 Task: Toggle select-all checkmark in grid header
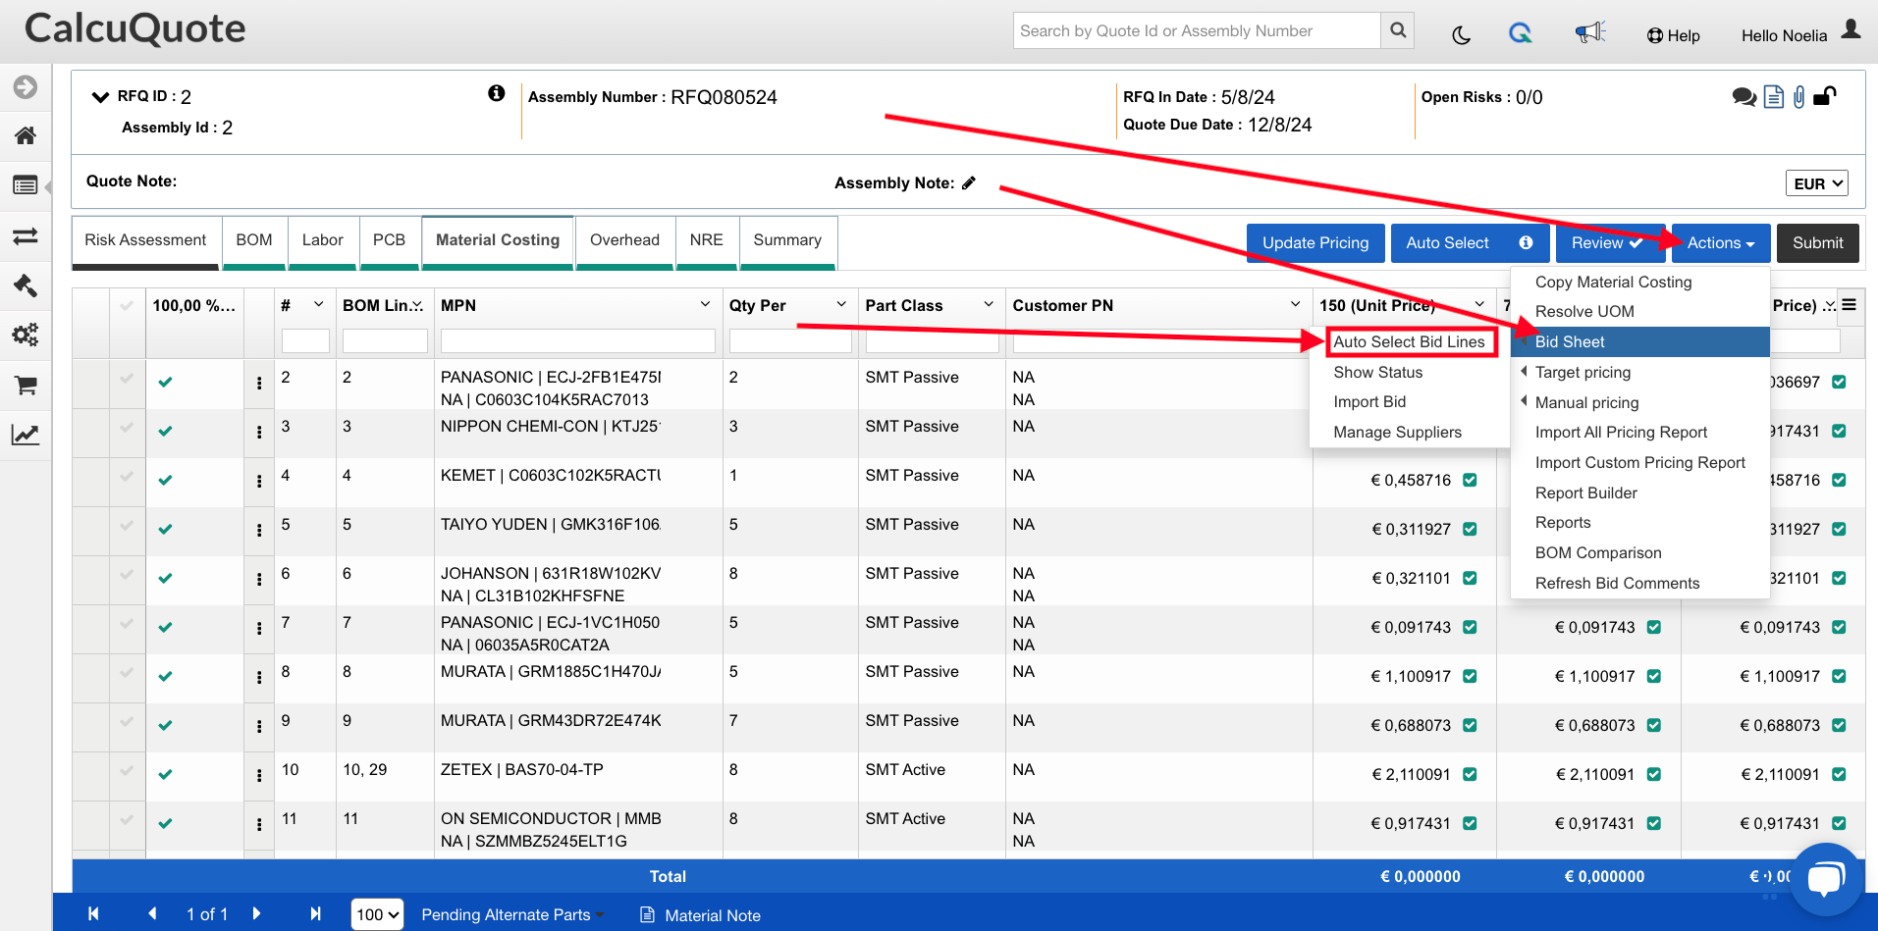click(x=127, y=305)
